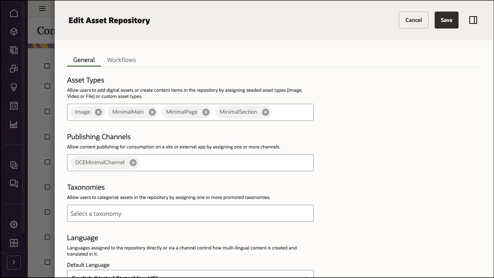Open Documents from the sidebar
The height and width of the screenshot is (278, 494).
coord(14,165)
